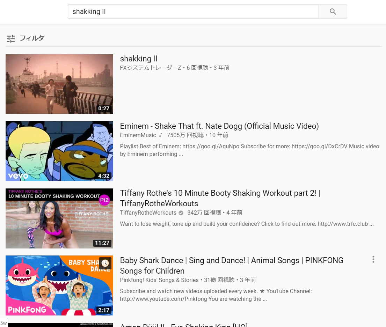Click Tiffany Rothe's 10 Minute Workout title
The width and height of the screenshot is (386, 327).
pyautogui.click(x=220, y=198)
